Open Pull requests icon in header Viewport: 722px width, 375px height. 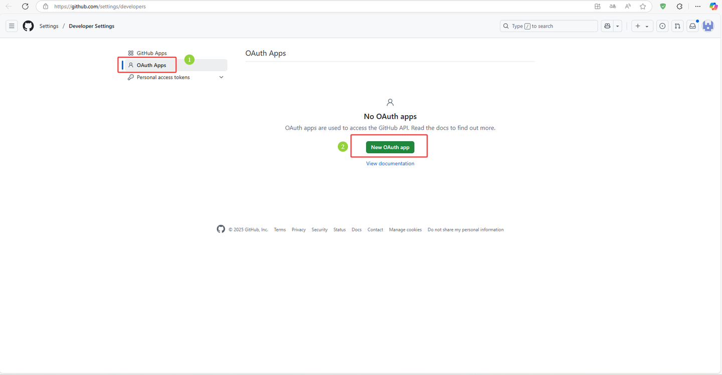pyautogui.click(x=677, y=26)
